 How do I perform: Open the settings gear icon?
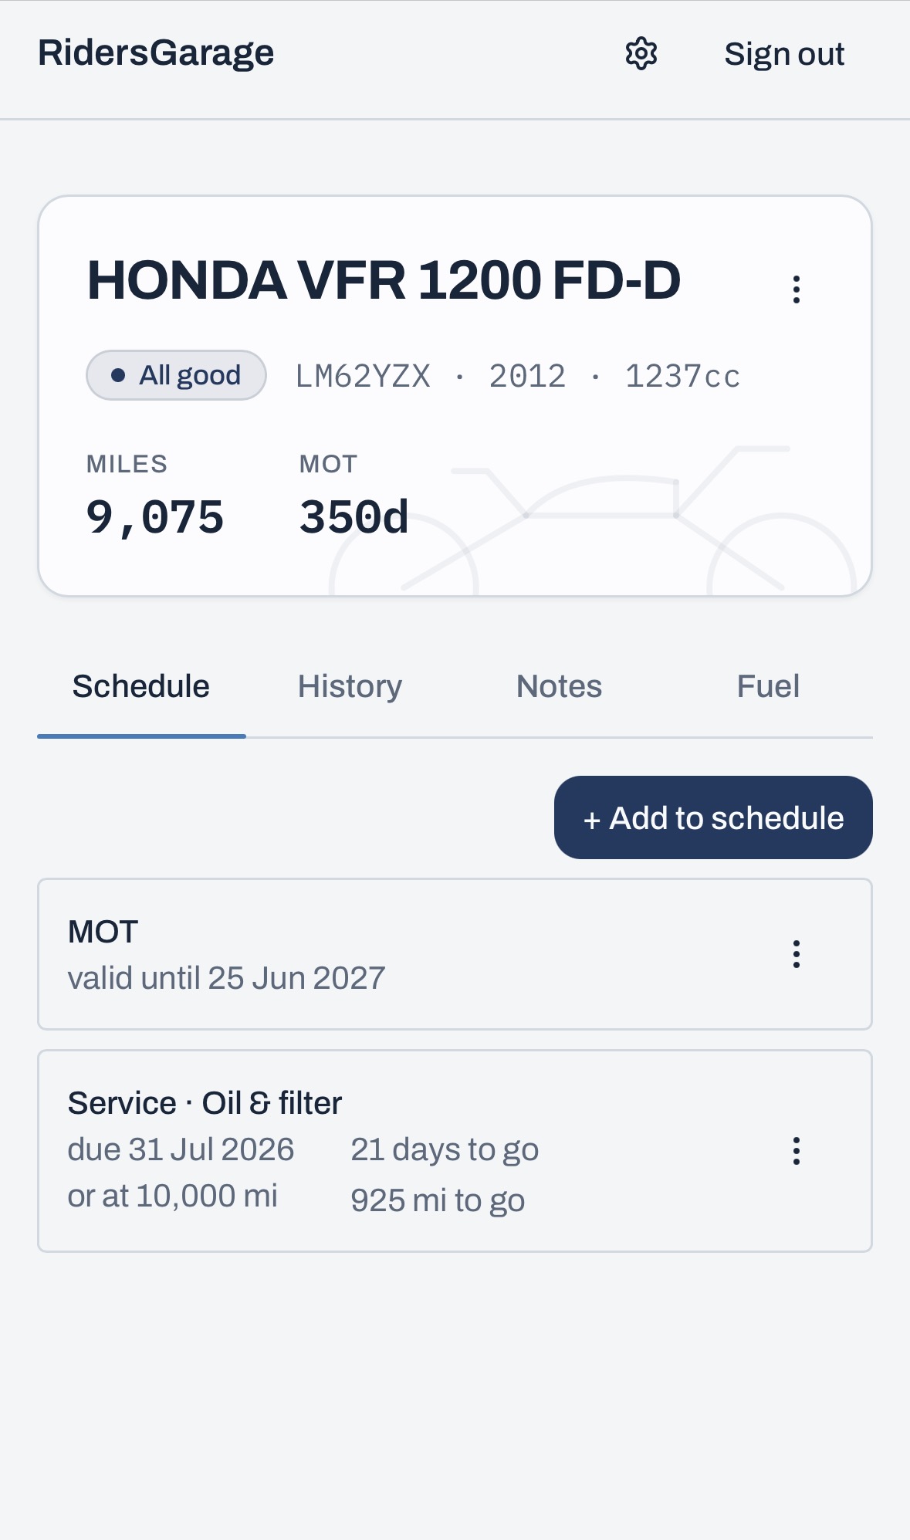[x=641, y=54]
